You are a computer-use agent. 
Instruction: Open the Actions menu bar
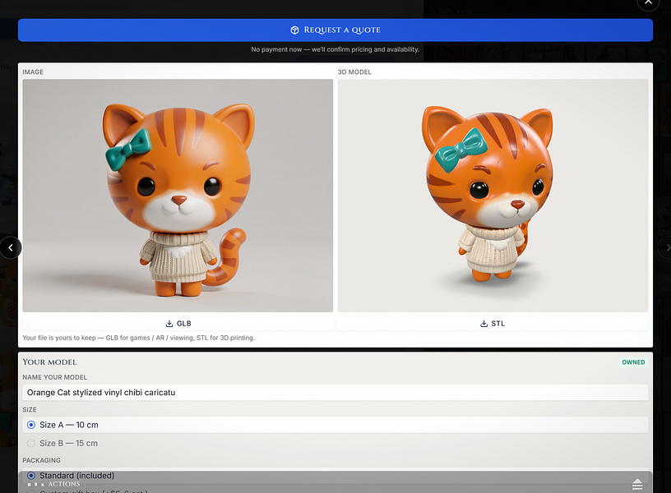(335, 484)
